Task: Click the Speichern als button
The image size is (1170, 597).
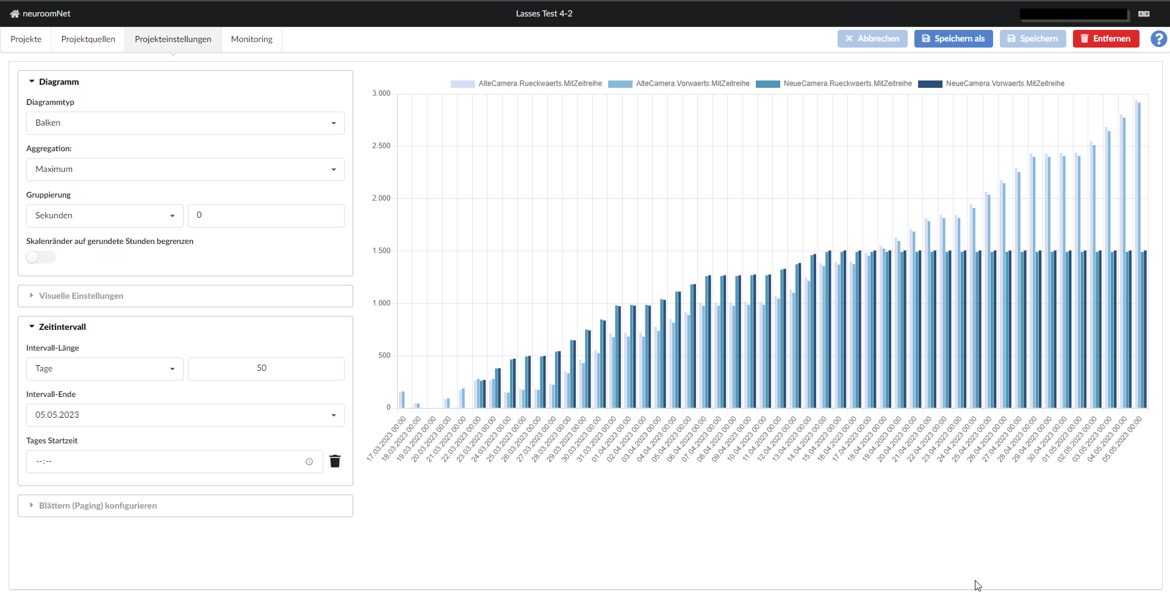Action: 953,38
